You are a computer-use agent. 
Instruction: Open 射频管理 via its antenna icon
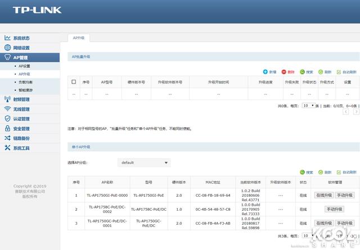[x=7, y=99]
